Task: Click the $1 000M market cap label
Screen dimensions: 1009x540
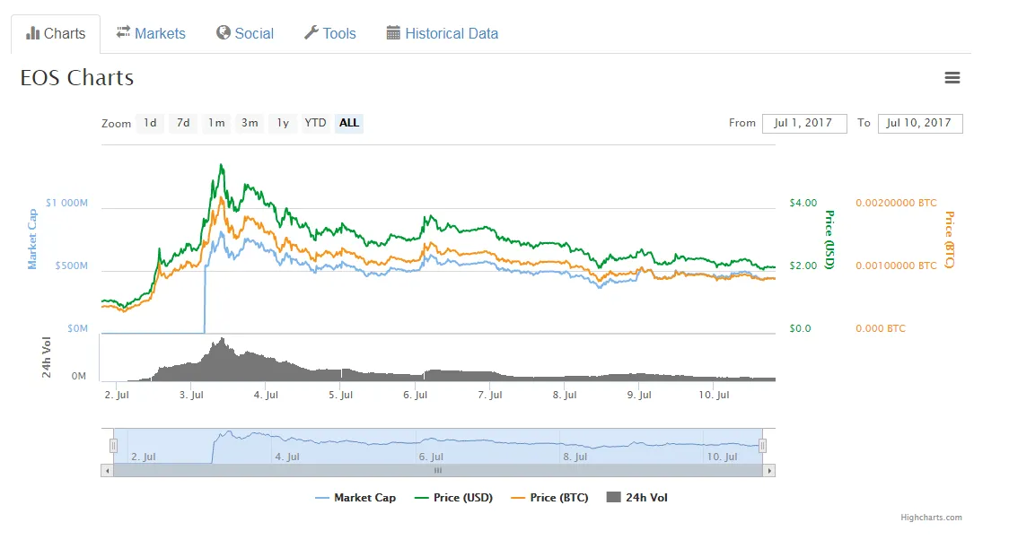Action: pyautogui.click(x=66, y=203)
